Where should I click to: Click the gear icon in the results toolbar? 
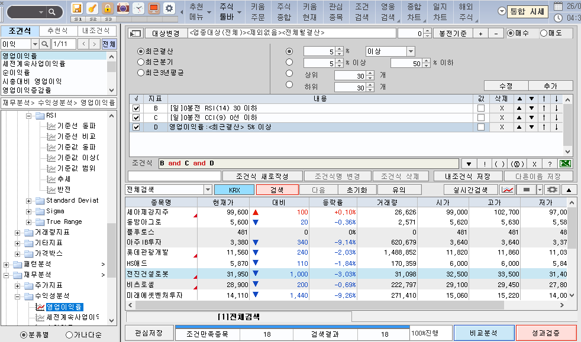pos(552,190)
